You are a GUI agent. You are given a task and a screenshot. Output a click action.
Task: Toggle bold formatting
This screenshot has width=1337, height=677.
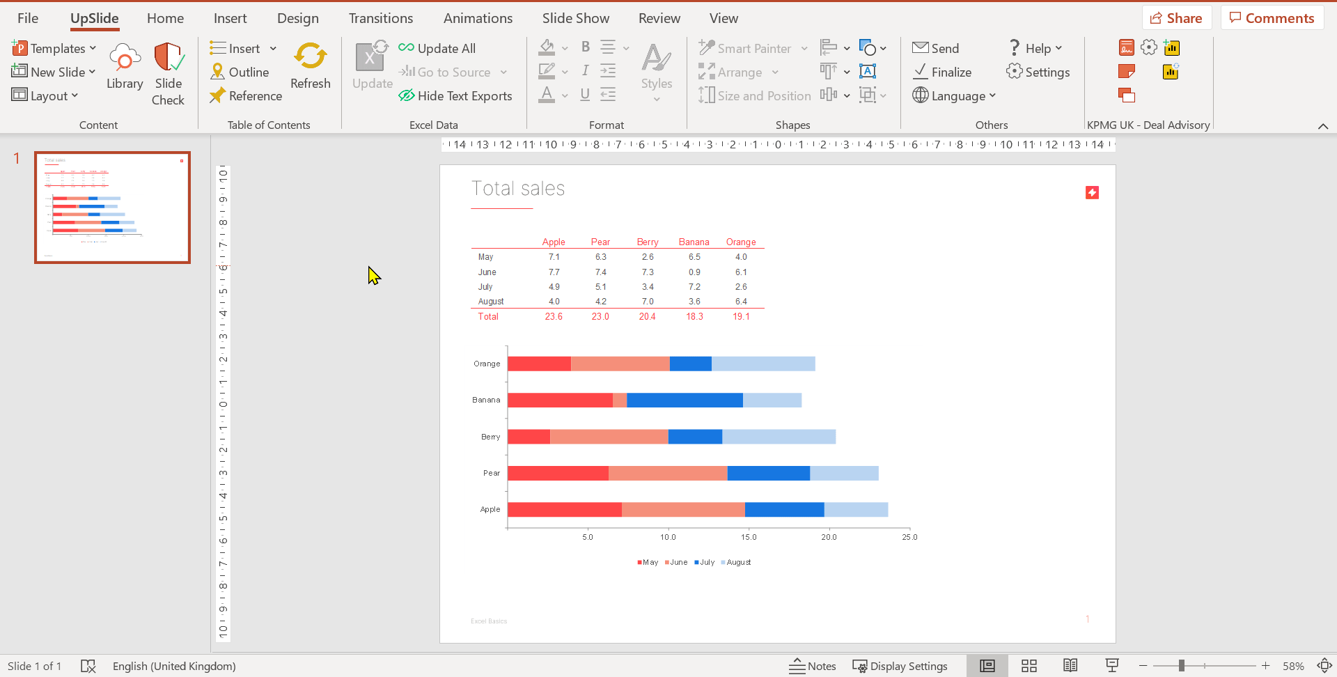coord(585,47)
